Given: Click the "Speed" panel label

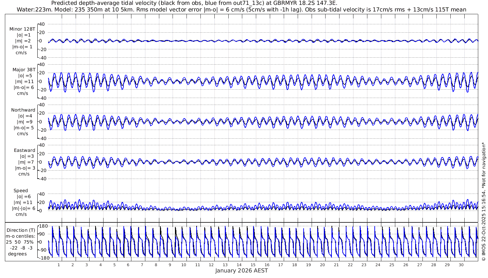Looking at the screenshot, I should [21, 191].
